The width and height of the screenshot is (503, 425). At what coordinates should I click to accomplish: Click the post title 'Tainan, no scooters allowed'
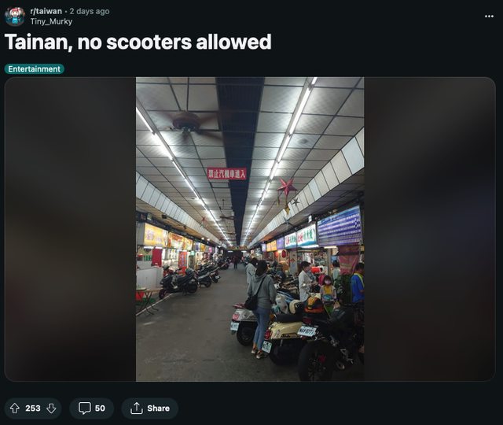click(x=138, y=42)
